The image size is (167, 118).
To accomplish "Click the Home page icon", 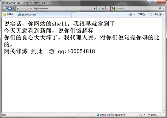I will 131,14.
